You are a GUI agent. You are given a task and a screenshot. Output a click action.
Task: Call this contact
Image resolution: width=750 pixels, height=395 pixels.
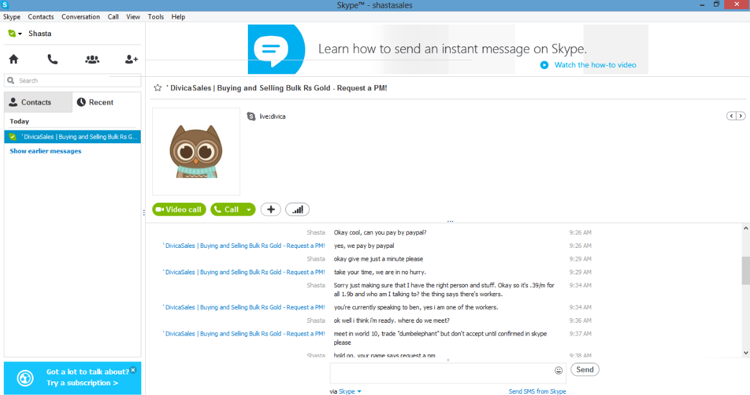pos(227,210)
